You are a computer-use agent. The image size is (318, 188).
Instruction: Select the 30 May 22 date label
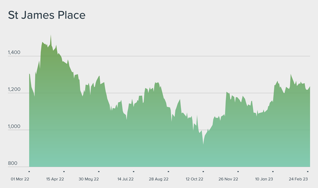click(89, 179)
